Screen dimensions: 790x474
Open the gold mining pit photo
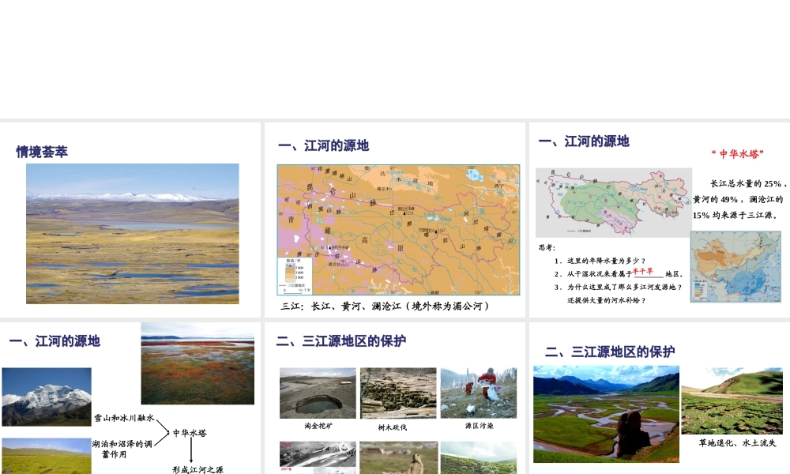[318, 393]
